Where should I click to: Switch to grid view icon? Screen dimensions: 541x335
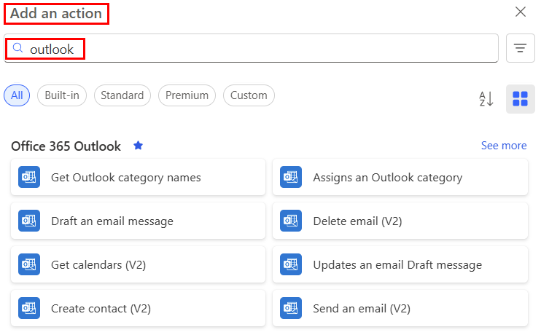520,98
